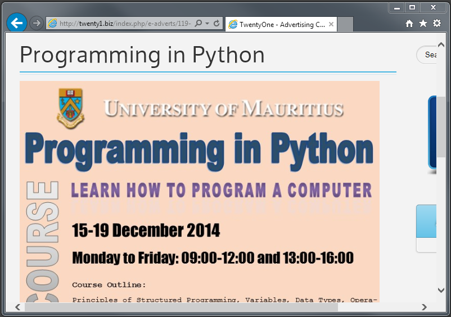Click the IE page icon in address bar
The width and height of the screenshot is (451, 317).
52,23
